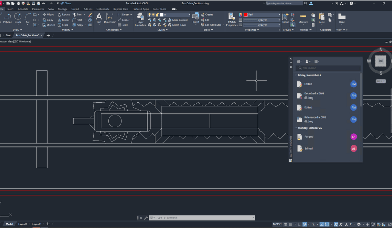Expand the Draw panel
This screenshot has height=228, width=392.
click(17, 30)
